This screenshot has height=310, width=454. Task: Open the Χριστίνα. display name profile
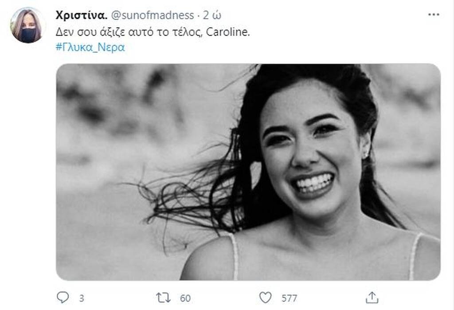click(x=81, y=15)
